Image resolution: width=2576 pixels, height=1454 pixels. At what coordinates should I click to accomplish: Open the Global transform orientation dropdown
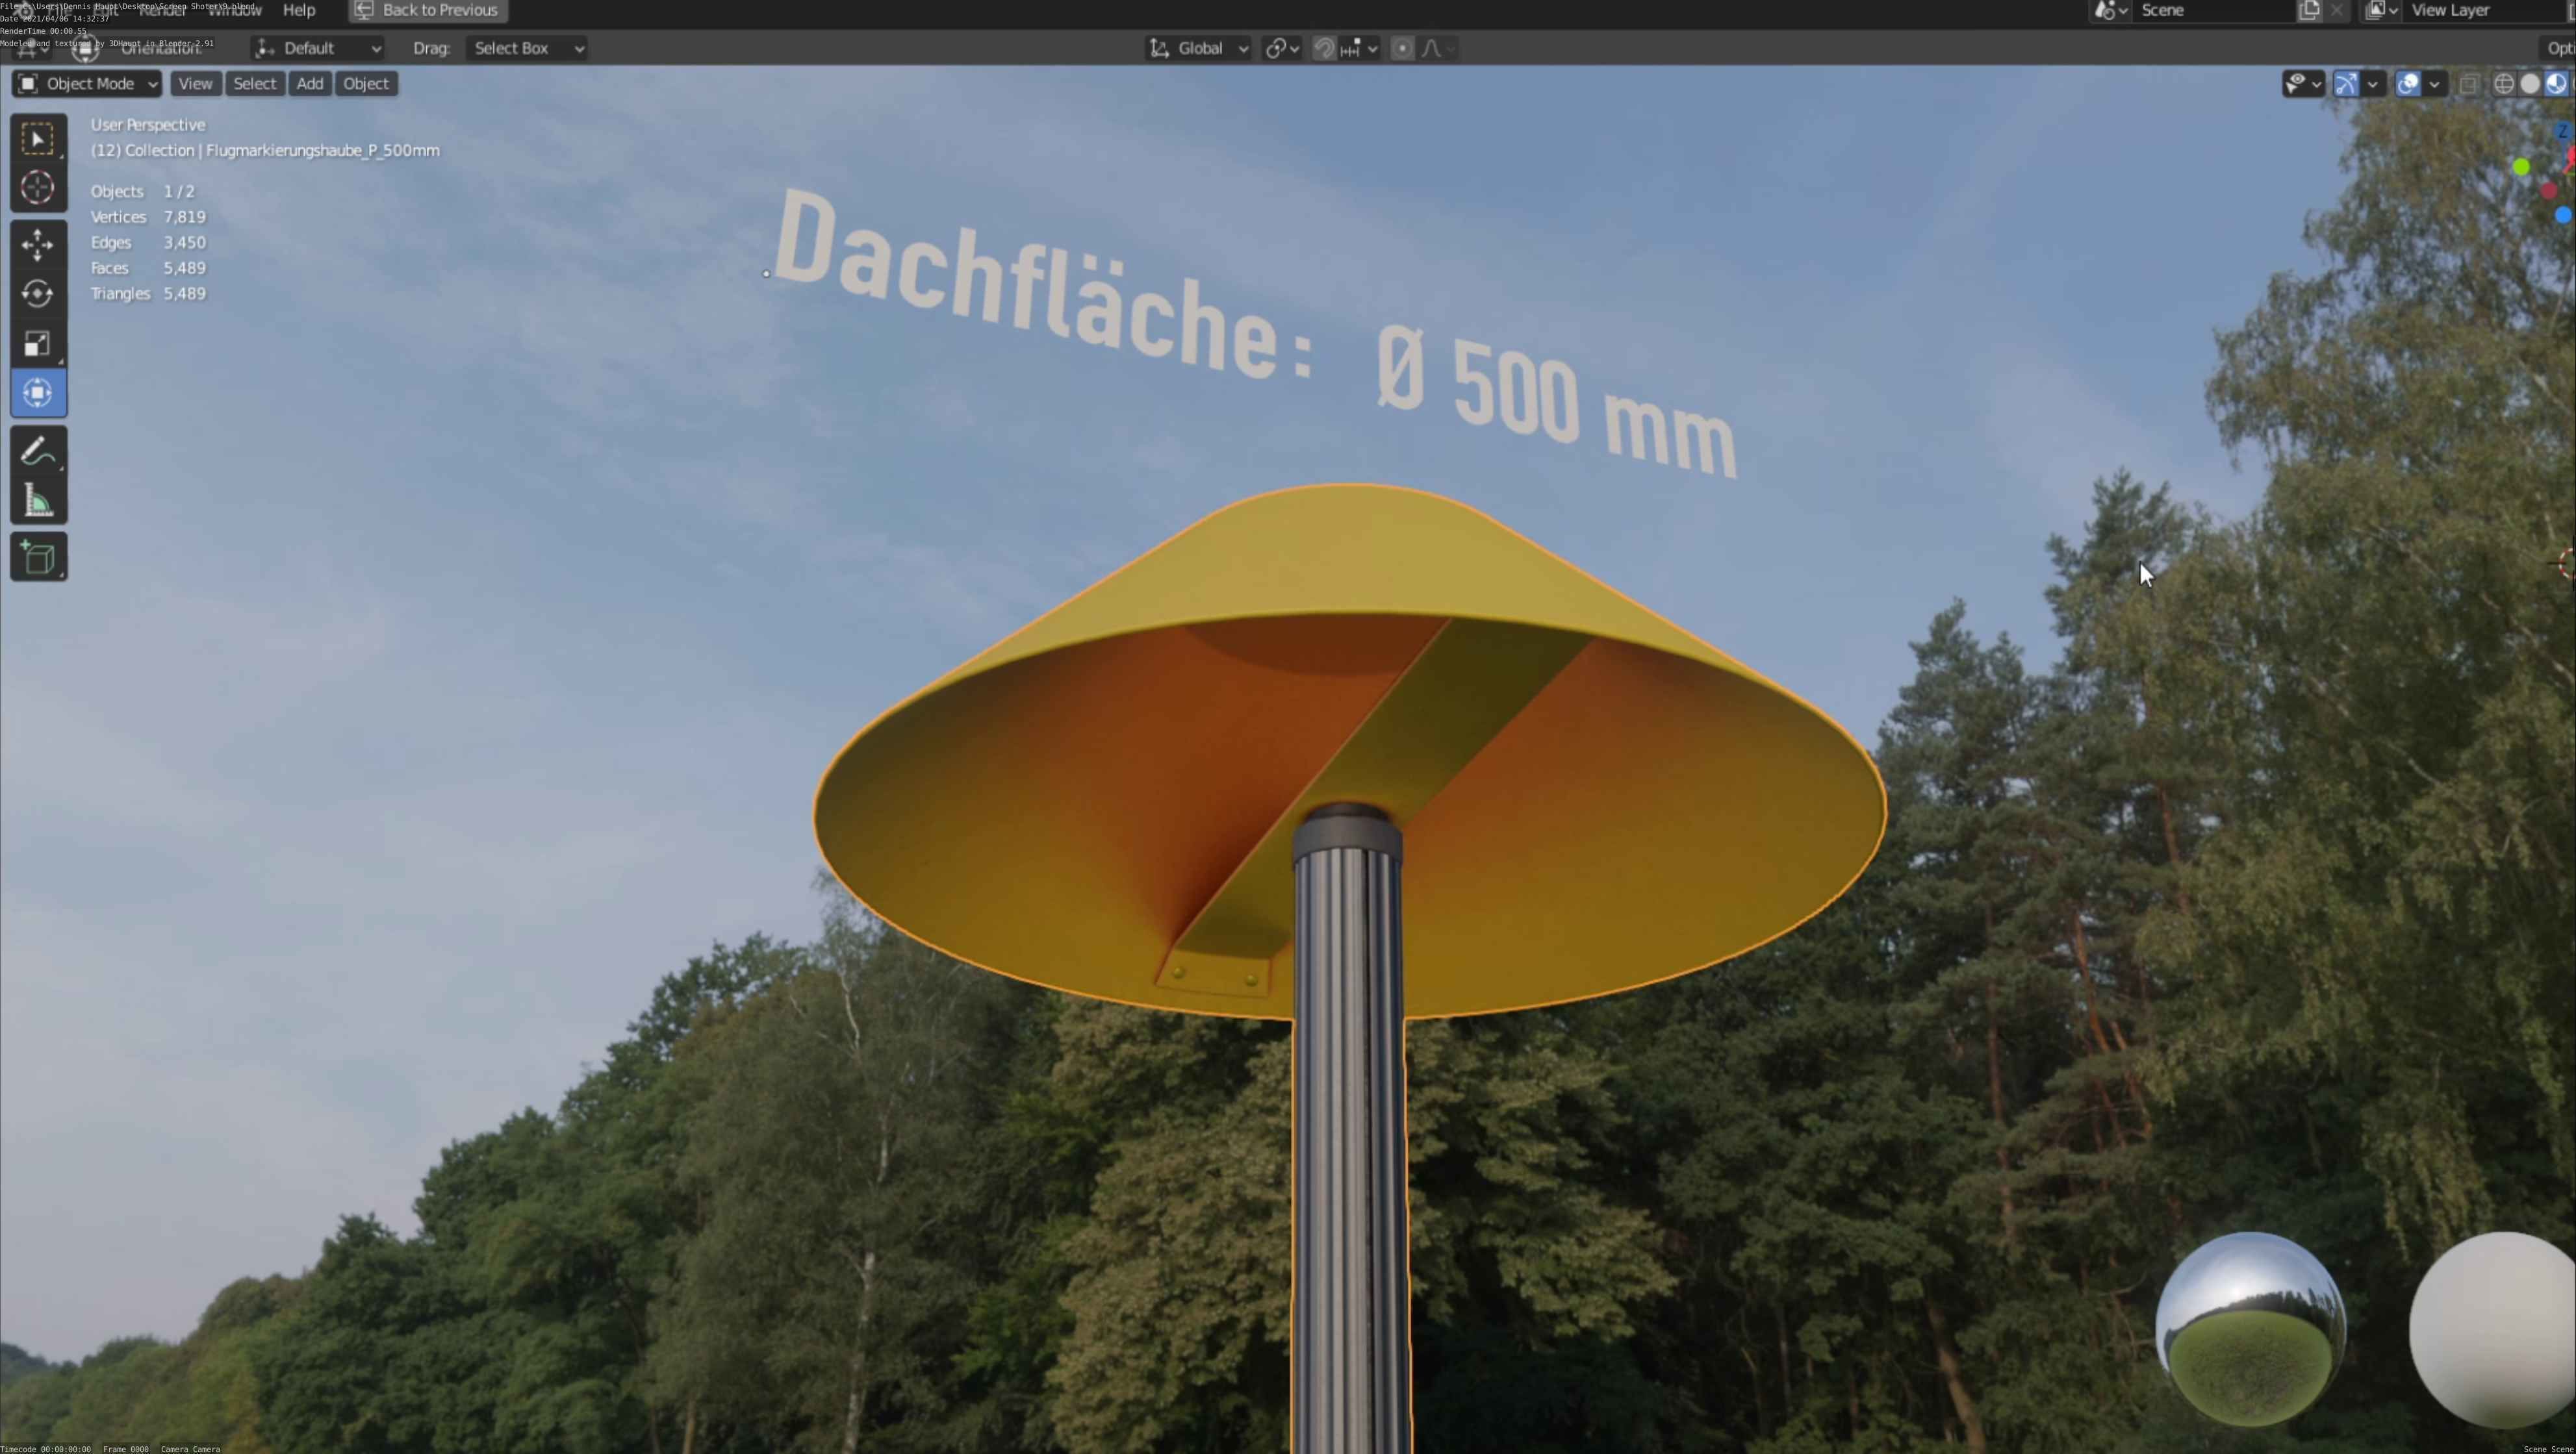point(1198,48)
